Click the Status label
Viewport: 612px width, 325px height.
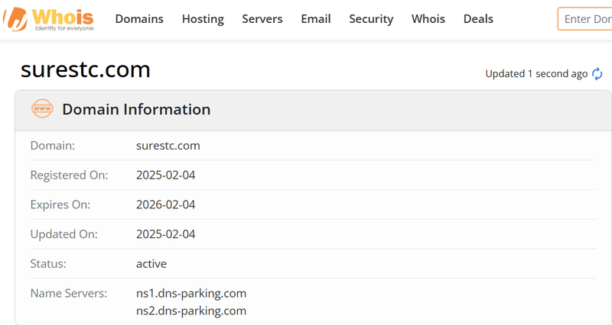(48, 264)
